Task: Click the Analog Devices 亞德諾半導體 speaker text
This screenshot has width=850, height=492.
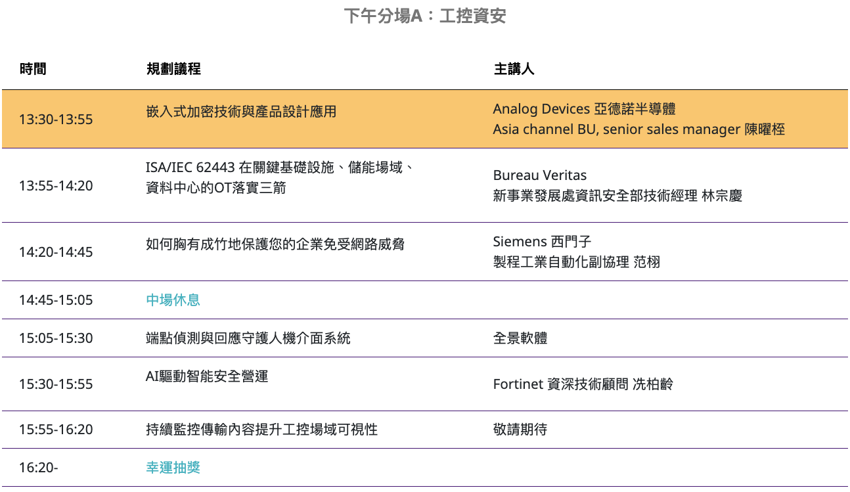Action: [x=584, y=109]
